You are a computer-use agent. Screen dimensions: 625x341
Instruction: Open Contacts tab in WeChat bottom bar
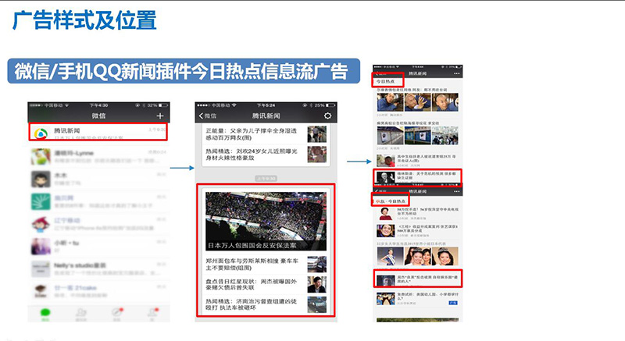pyautogui.click(x=81, y=314)
